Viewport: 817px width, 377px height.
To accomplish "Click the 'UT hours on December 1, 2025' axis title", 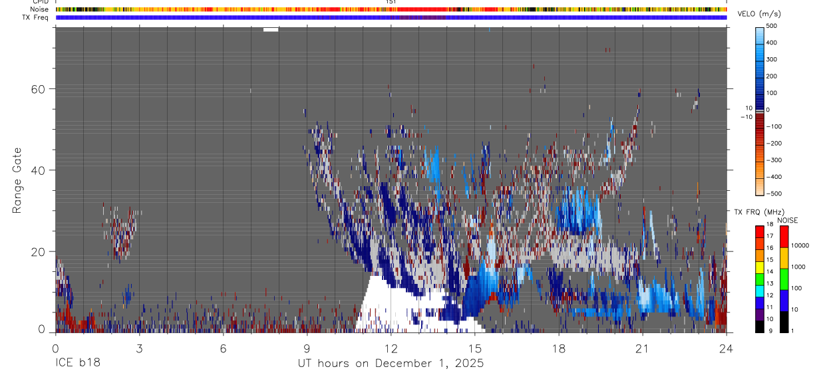I will [390, 364].
